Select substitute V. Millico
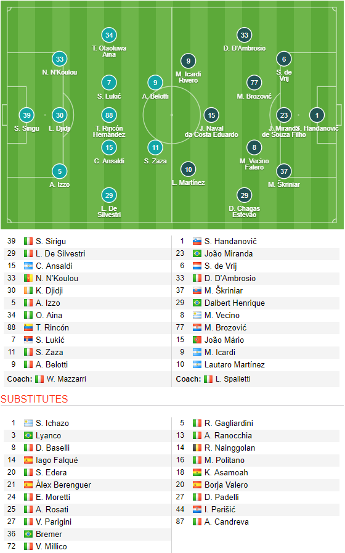This screenshot has width=345, height=553. pos(51,546)
